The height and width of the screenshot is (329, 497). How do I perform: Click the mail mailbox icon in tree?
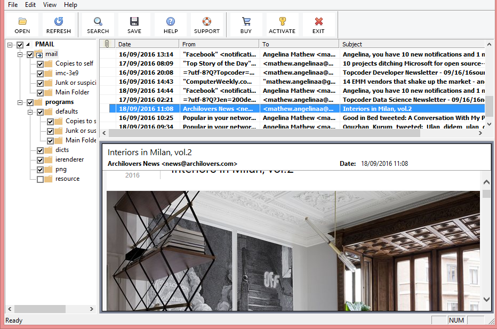point(39,54)
